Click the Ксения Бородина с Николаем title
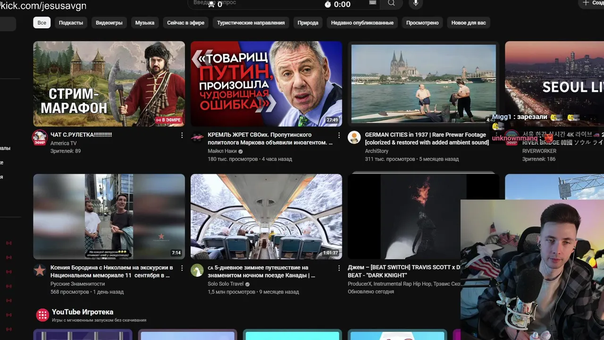Image resolution: width=604 pixels, height=340 pixels. click(112, 271)
